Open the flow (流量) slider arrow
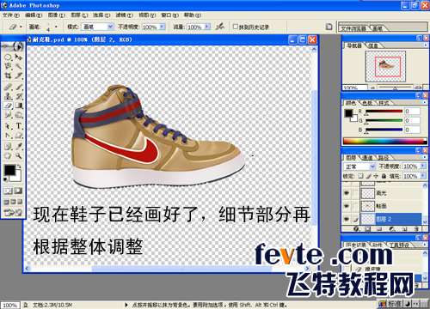 [x=207, y=27]
